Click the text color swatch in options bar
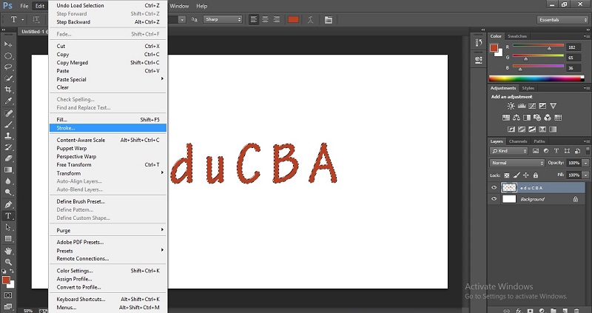Screen dimensions: 592x313 pos(293,20)
